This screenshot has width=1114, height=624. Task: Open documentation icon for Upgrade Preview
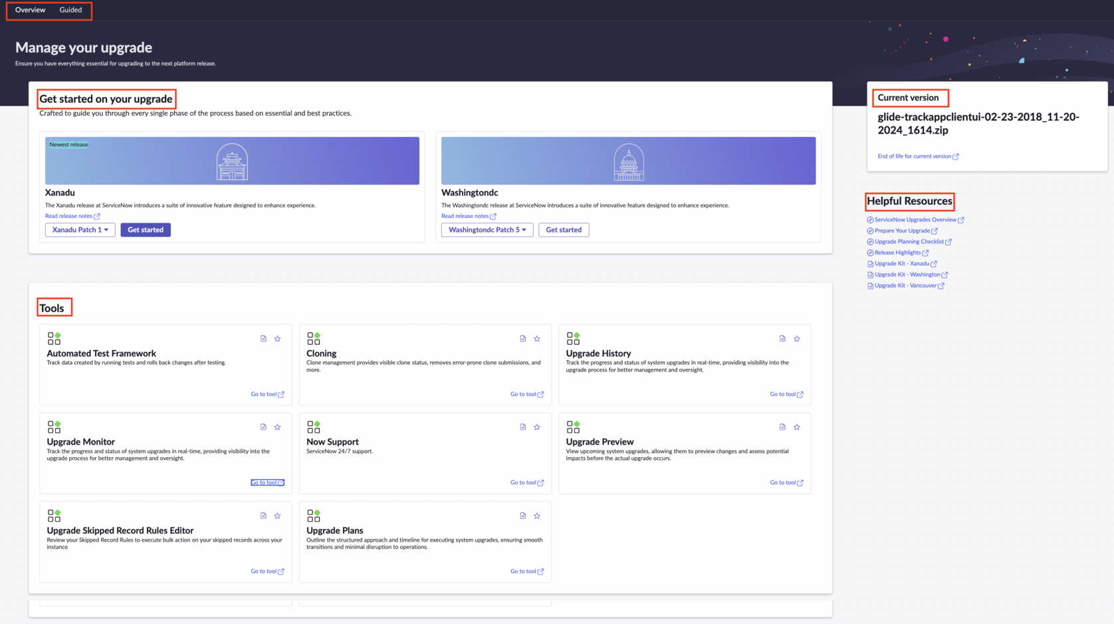tap(782, 427)
